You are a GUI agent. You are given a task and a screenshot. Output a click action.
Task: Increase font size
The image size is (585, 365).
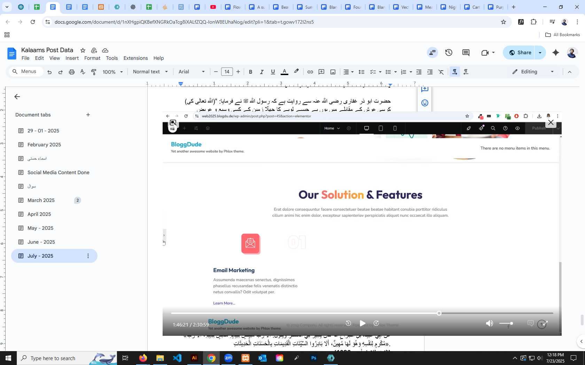point(238,72)
